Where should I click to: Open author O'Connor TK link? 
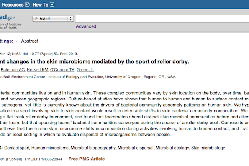[x=62, y=69]
